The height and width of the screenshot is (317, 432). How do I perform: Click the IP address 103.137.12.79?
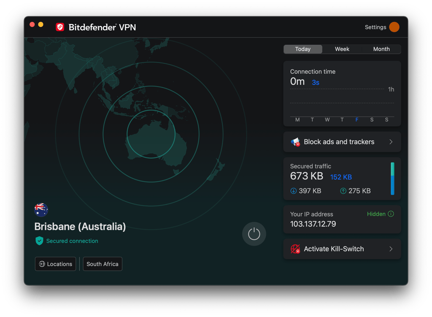point(313,224)
